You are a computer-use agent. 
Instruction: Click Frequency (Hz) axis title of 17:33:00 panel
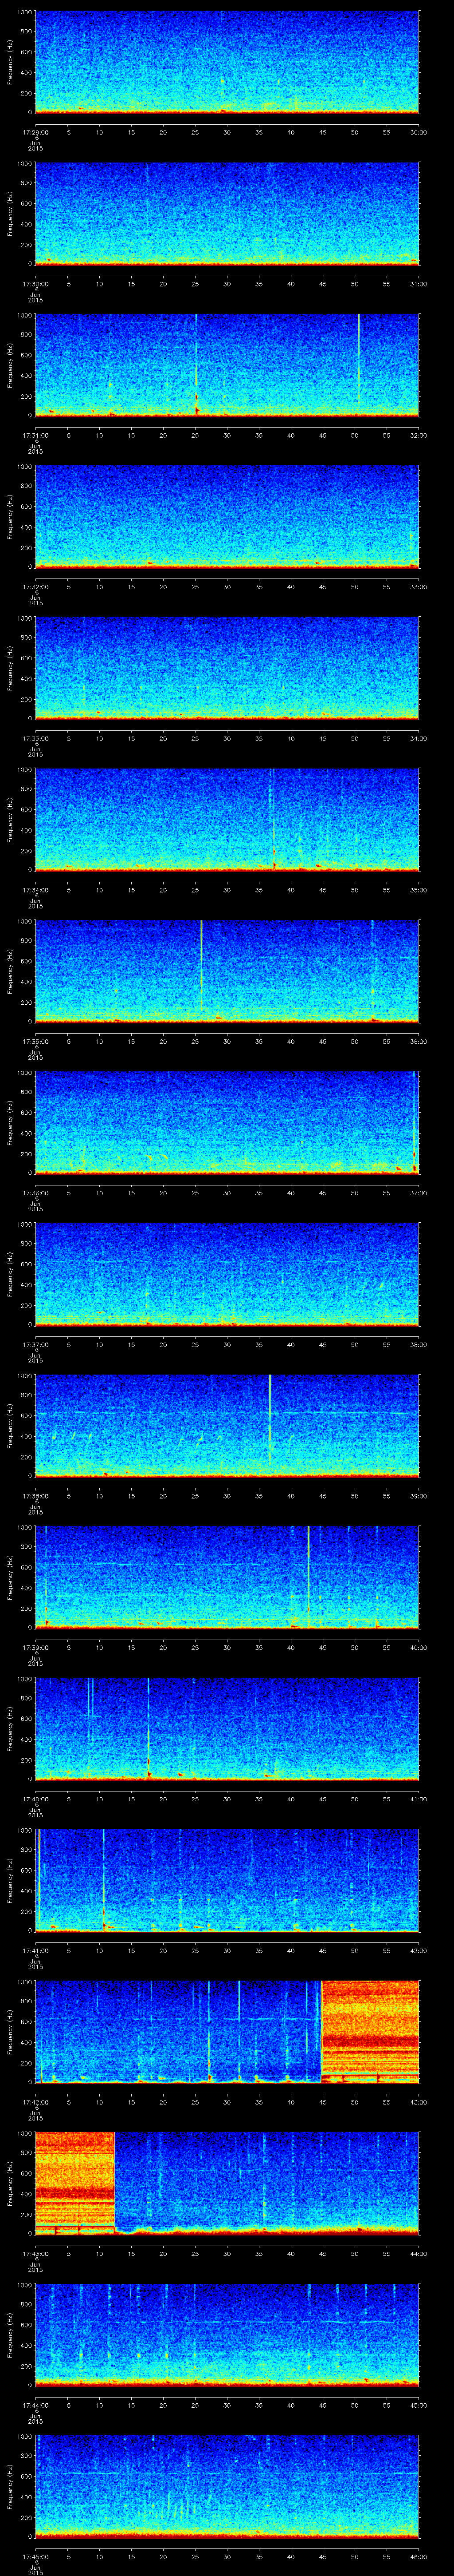pyautogui.click(x=10, y=668)
